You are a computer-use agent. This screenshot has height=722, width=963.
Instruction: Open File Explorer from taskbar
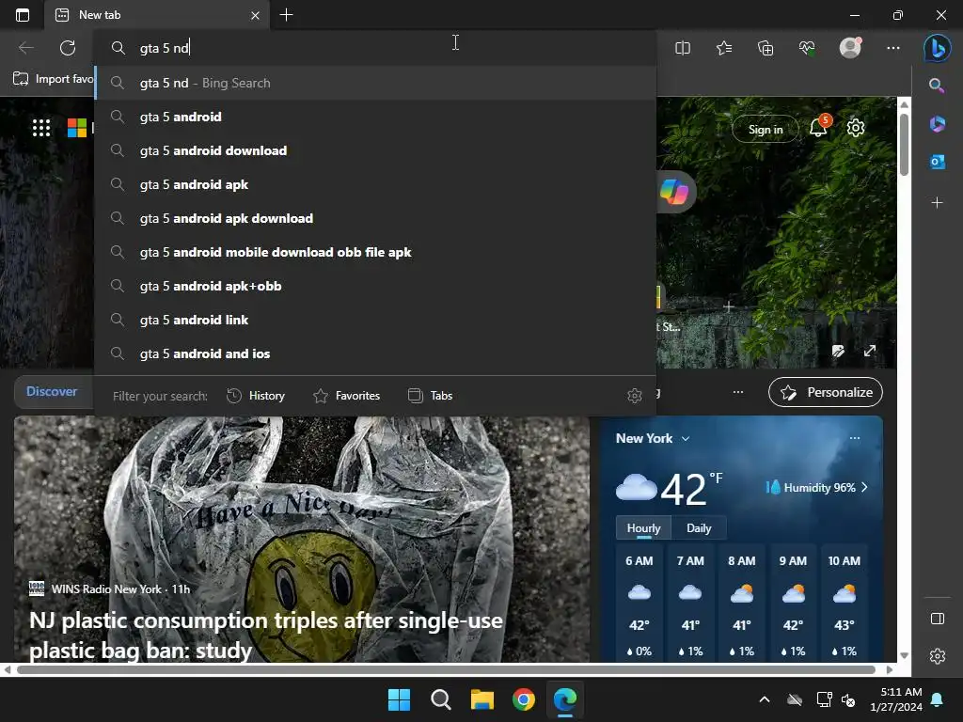click(482, 699)
